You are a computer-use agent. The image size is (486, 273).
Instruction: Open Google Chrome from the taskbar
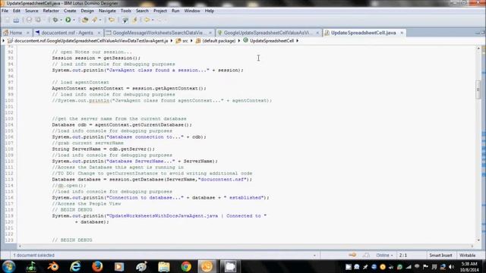186,266
